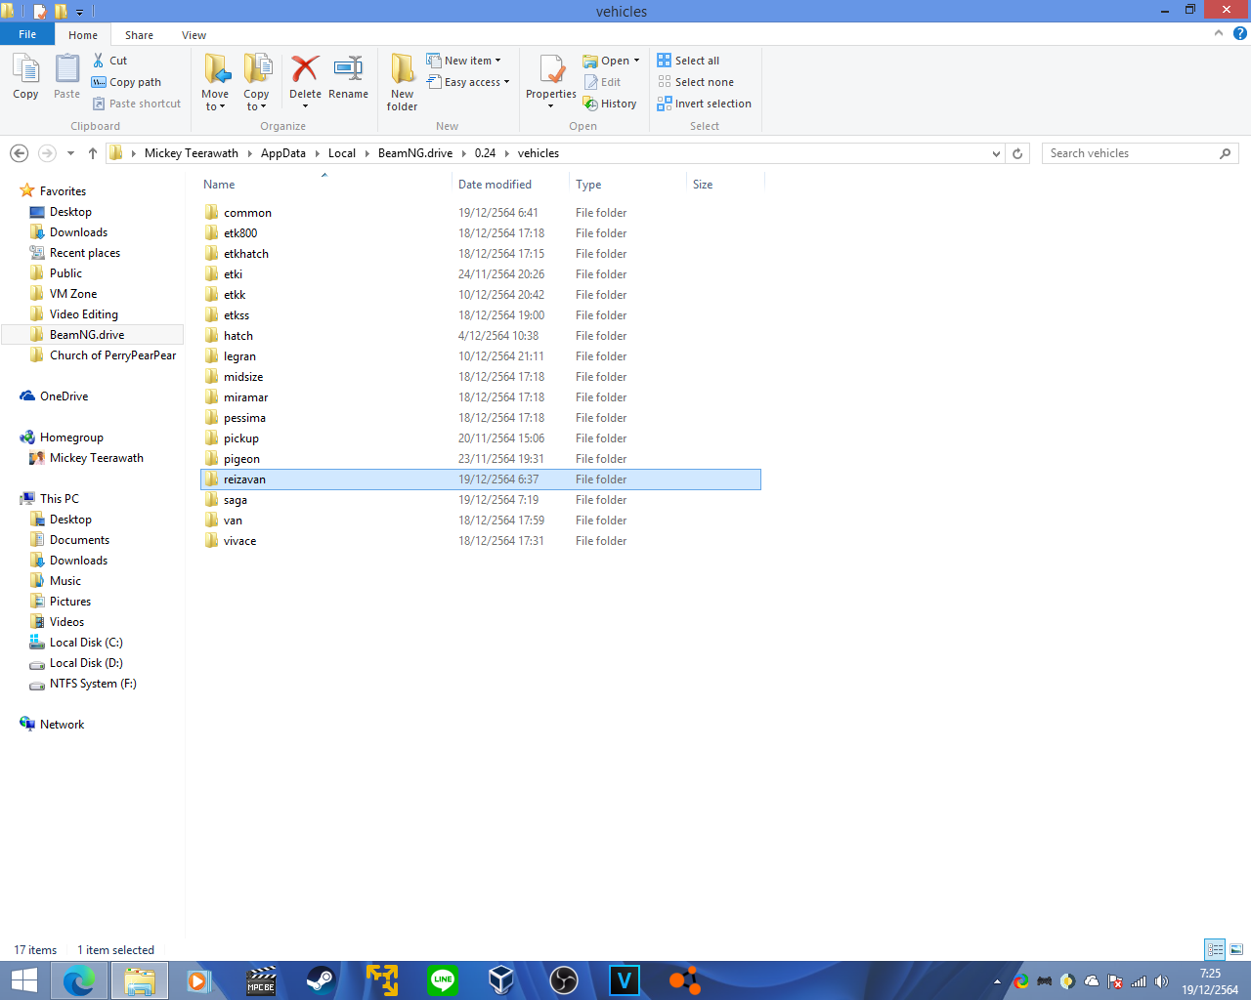The image size is (1251, 1000).
Task: Cut the selected item with scissors icon
Action: coord(109,61)
